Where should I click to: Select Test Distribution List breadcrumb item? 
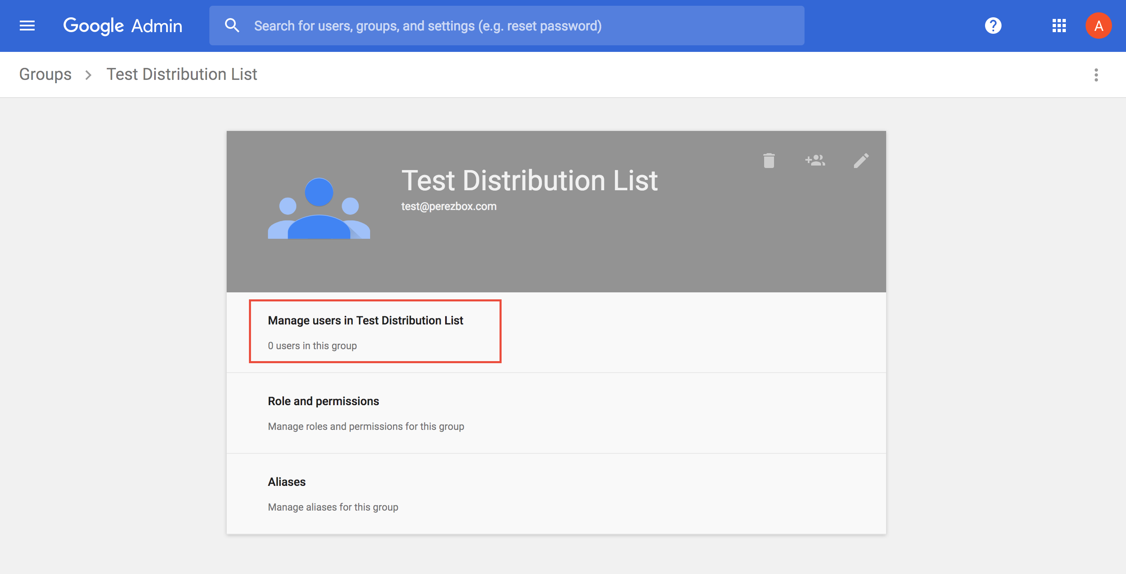[x=182, y=74]
